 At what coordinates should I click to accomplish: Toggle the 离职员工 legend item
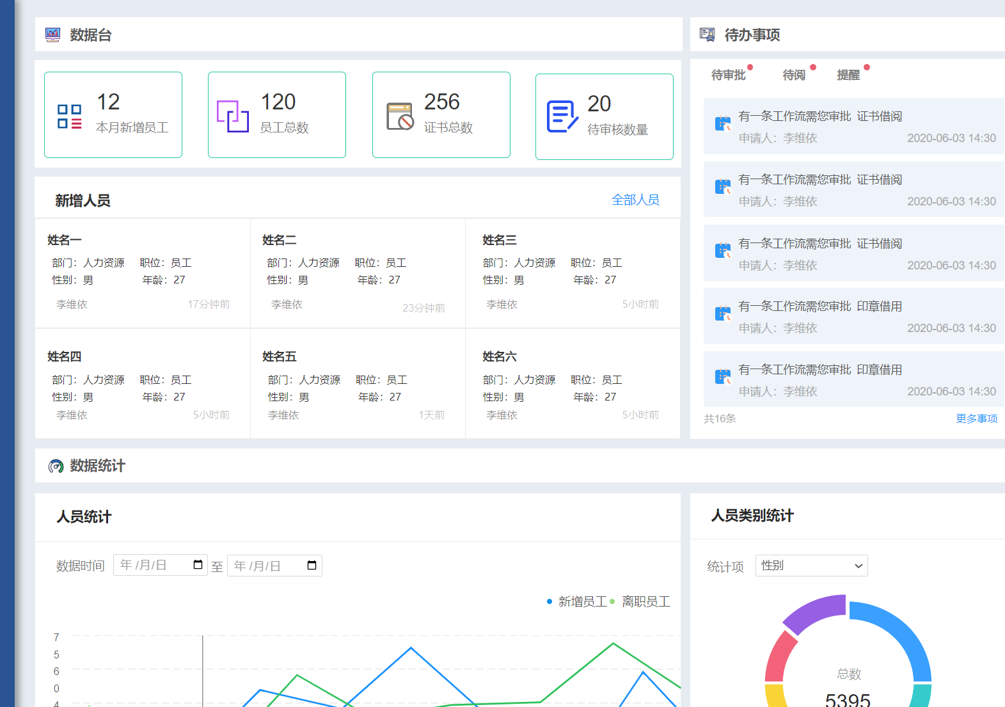coord(640,601)
